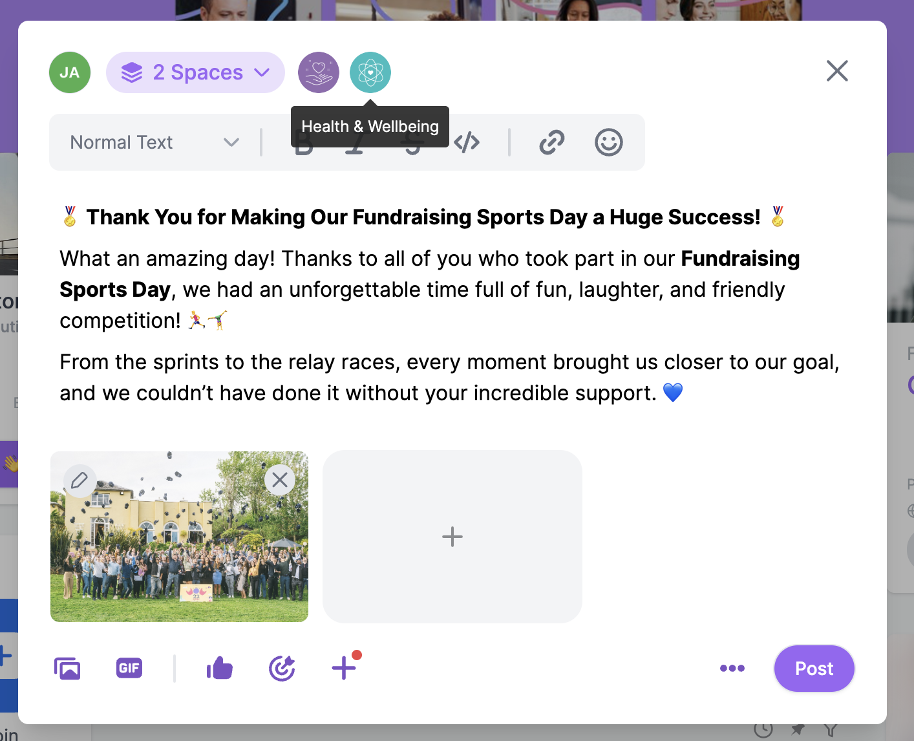Insert a hyperlink
914x741 pixels.
pos(552,142)
